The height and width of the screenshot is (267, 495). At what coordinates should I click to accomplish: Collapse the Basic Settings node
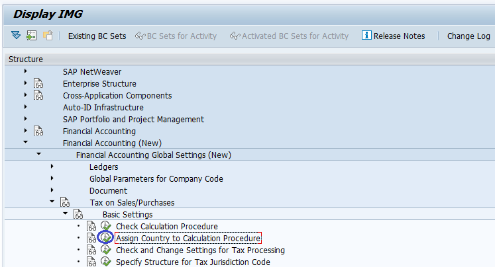click(66, 213)
